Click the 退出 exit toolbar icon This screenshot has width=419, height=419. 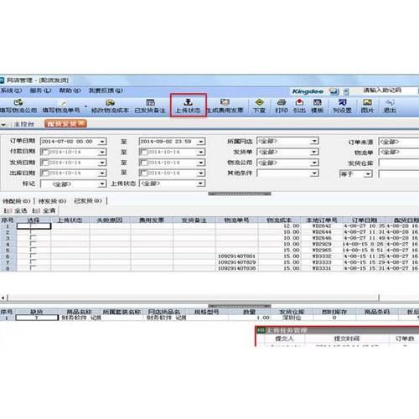[x=390, y=106]
